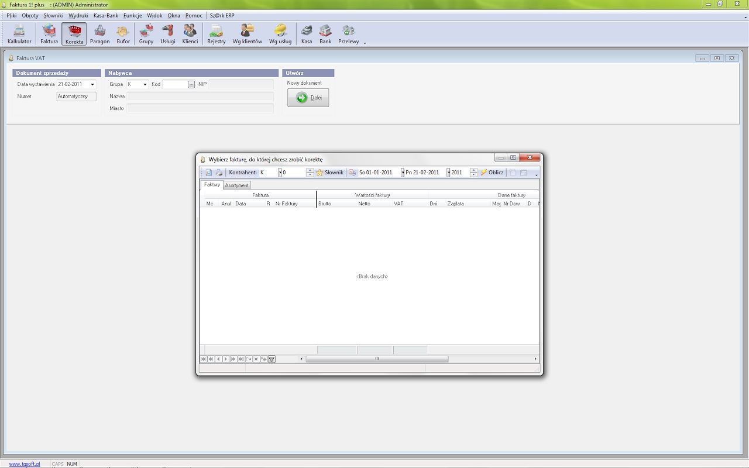
Task: Click the Kontrahent number spinner arrows
Action: 310,173
